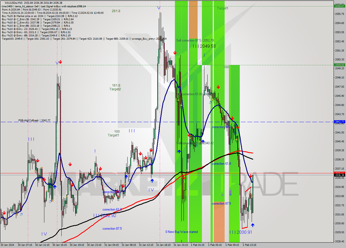Click the 1 Feb 13:15 time axis label
The height and width of the screenshot is (248, 346).
pyautogui.click(x=249, y=245)
